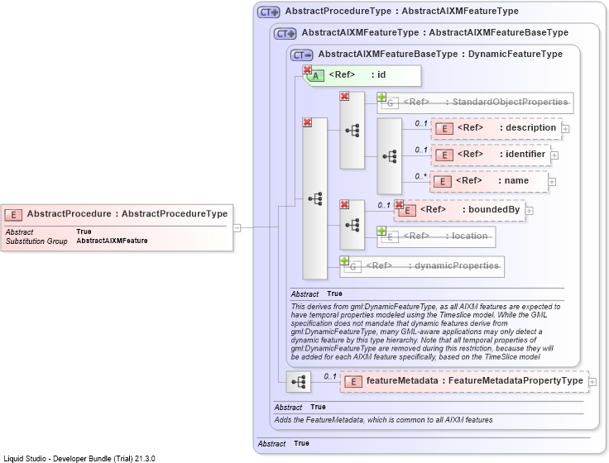Select the tall outer sequence compositor
The width and height of the screenshot is (609, 463).
(315, 198)
